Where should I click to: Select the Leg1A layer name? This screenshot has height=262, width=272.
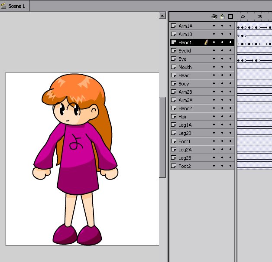pyautogui.click(x=185, y=125)
